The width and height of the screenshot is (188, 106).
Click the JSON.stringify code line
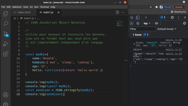coord(59,90)
